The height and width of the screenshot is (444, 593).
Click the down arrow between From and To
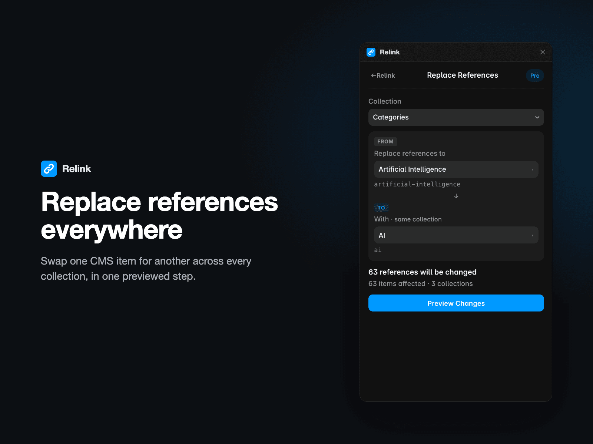click(456, 196)
